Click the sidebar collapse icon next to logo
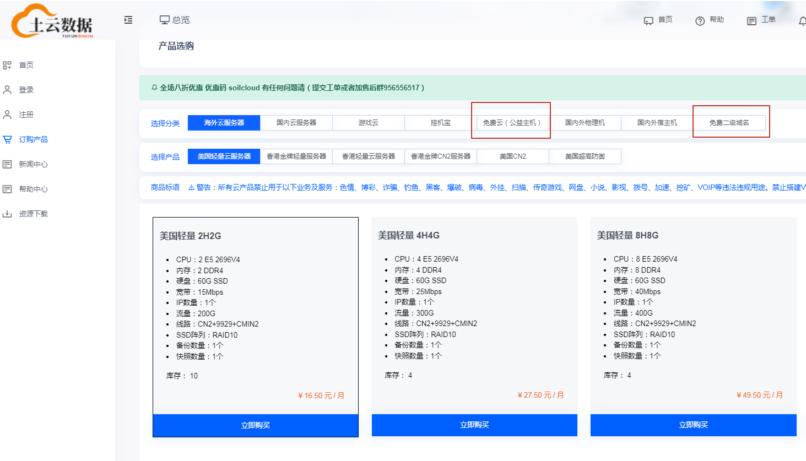806x461 pixels. point(128,19)
